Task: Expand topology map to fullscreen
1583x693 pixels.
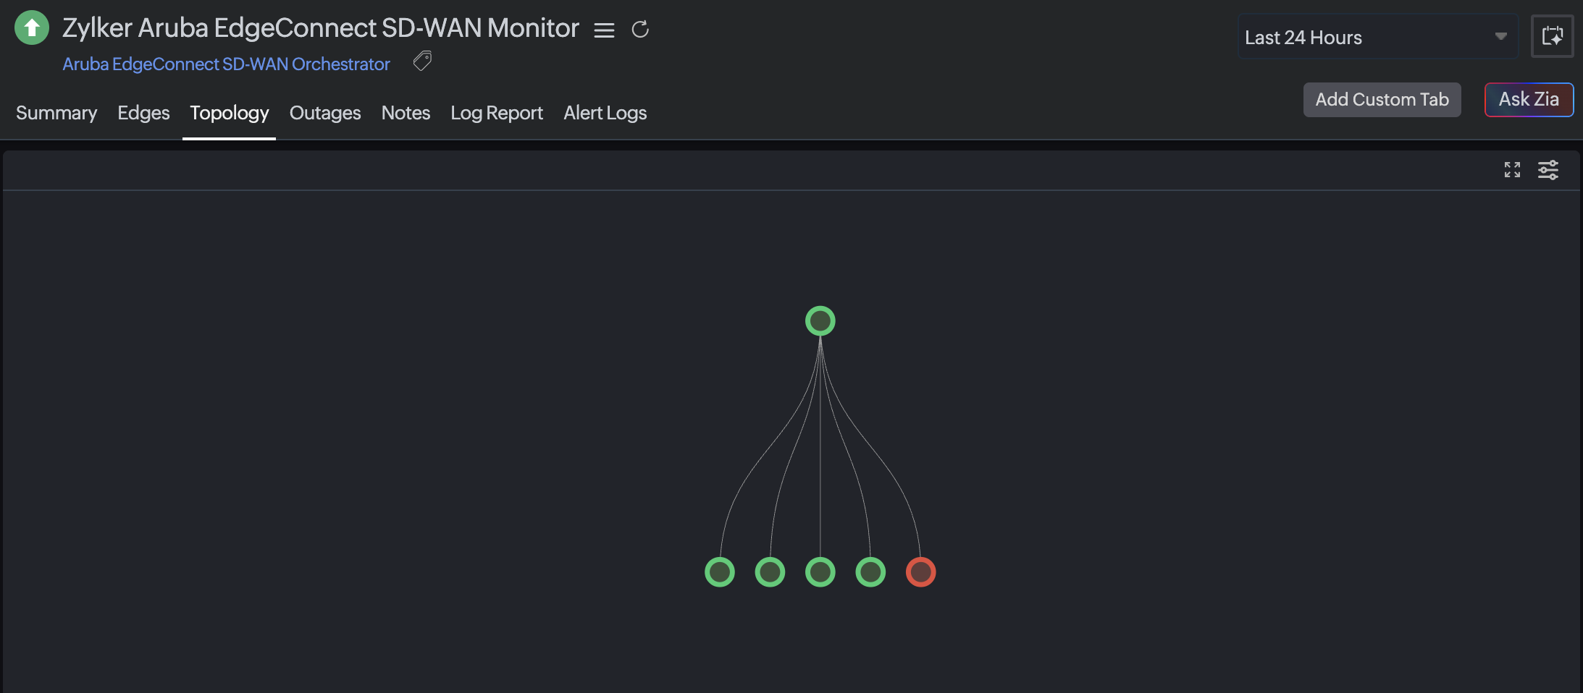Action: [1512, 170]
